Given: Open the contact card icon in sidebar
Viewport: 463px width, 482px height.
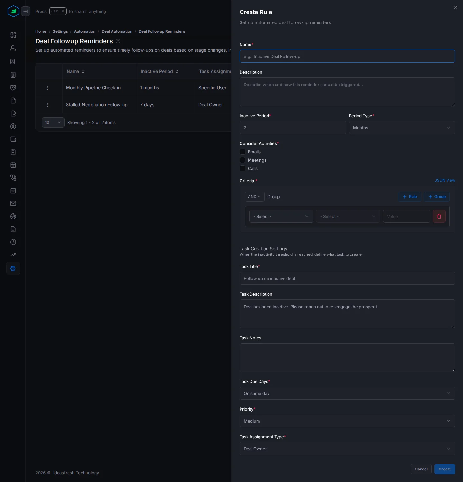Looking at the screenshot, I should [x=13, y=61].
